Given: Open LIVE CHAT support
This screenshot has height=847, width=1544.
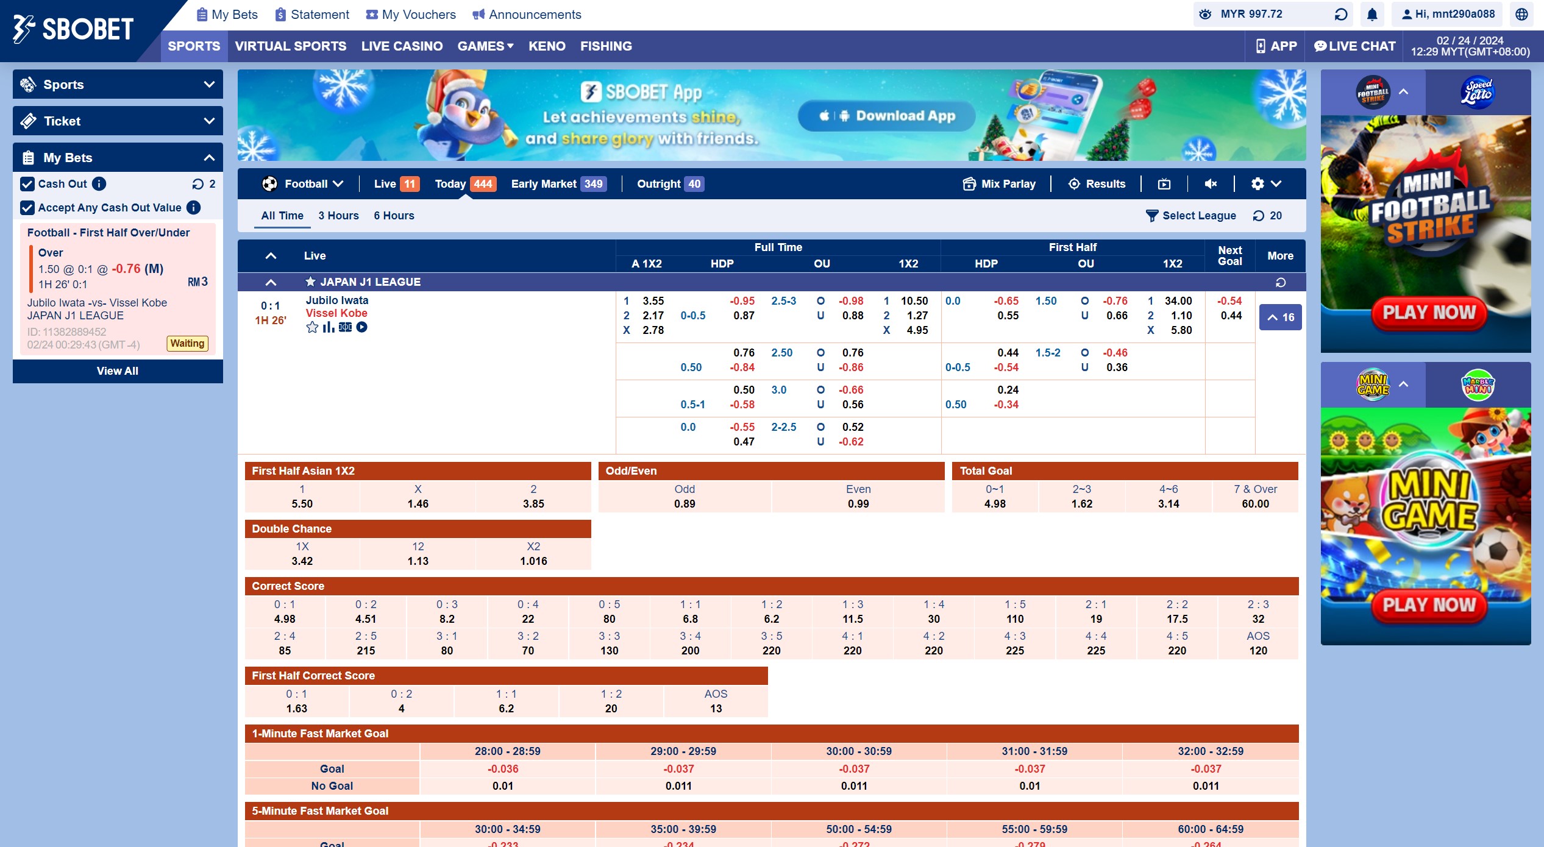Looking at the screenshot, I should (x=1354, y=46).
